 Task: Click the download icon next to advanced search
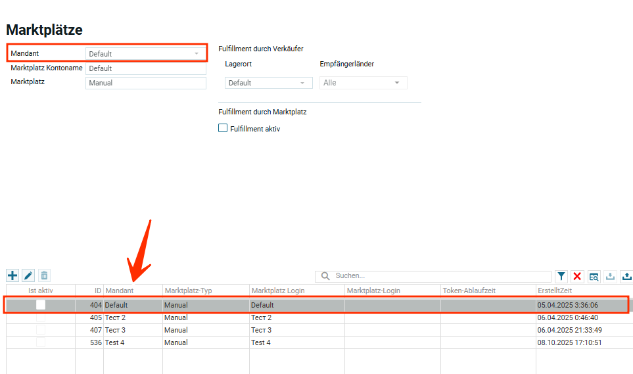click(609, 277)
